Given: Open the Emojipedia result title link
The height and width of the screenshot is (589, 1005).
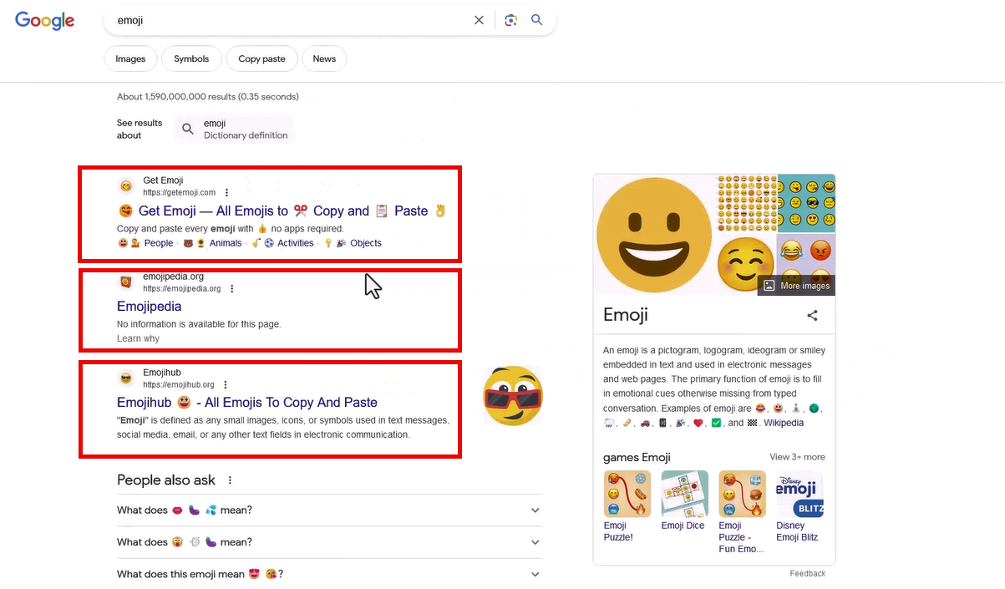Looking at the screenshot, I should pos(150,307).
